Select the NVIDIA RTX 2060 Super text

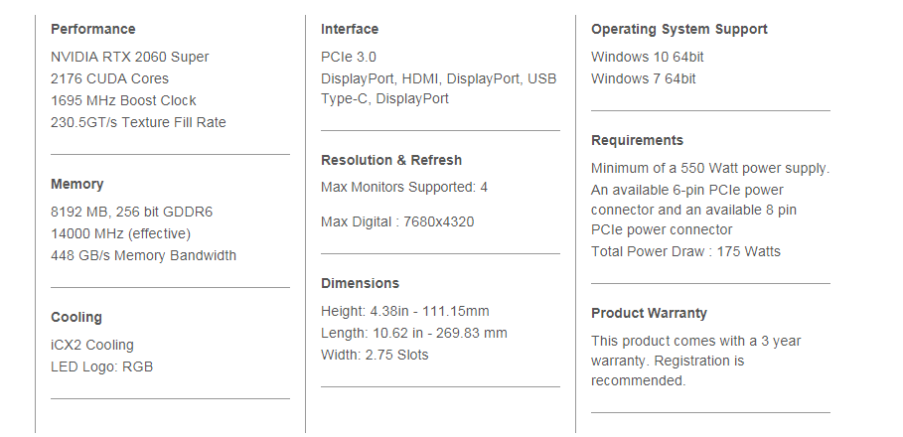tap(129, 57)
